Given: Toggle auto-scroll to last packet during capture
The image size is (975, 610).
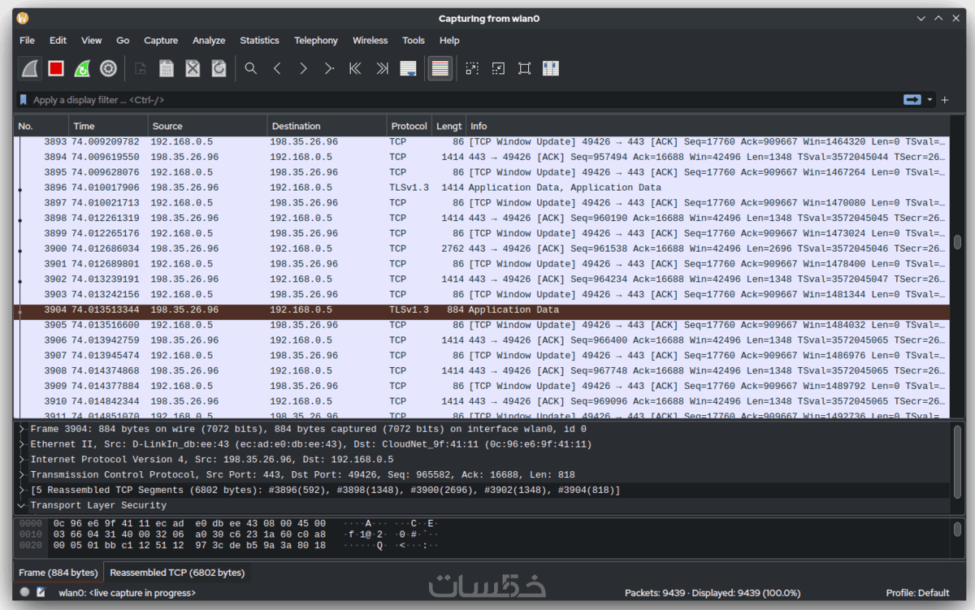Looking at the screenshot, I should pos(408,69).
